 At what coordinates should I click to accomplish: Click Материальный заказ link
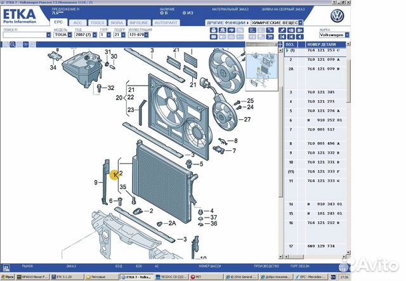(x=230, y=10)
